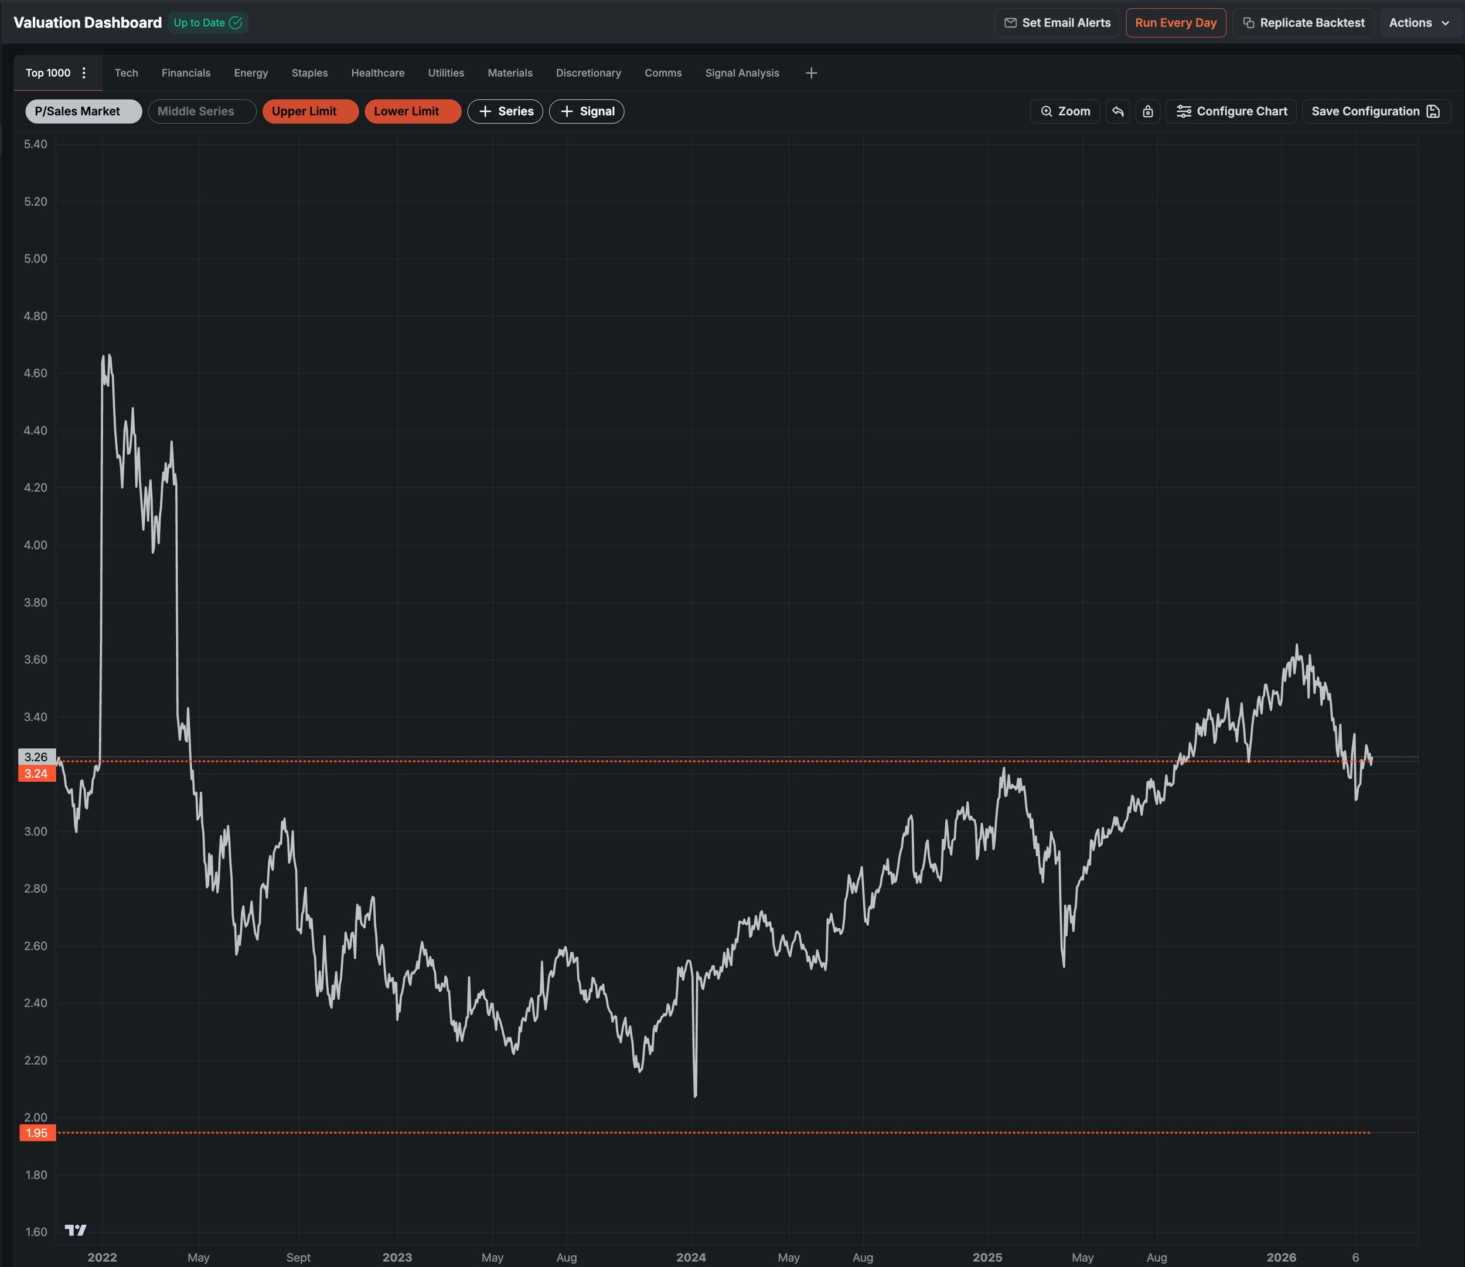Toggle the Middle Series pill
This screenshot has width=1465, height=1267.
(x=202, y=111)
